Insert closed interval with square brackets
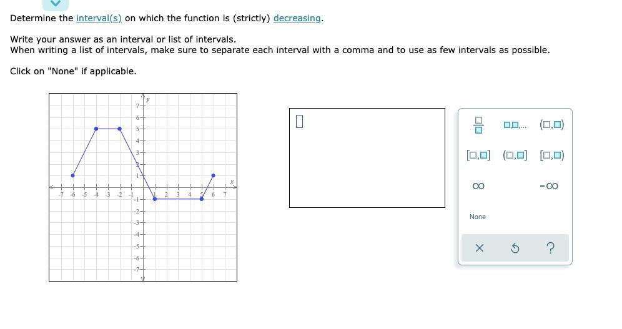The height and width of the screenshot is (329, 622). tap(478, 155)
